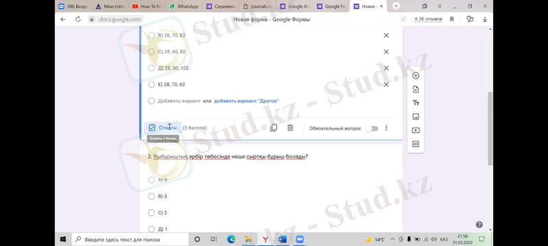Screen dimensions: 548x246
Task: Open the 14°C weather widget
Action: (x=375, y=239)
